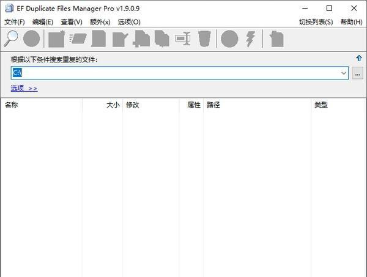Sort by the 类型 column header
The height and width of the screenshot is (277, 367).
[x=338, y=105]
